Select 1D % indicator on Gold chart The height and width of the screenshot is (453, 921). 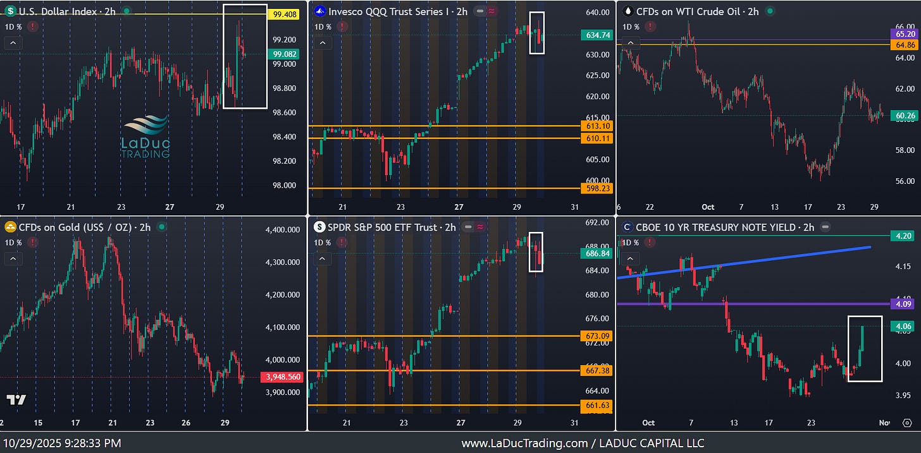point(13,242)
